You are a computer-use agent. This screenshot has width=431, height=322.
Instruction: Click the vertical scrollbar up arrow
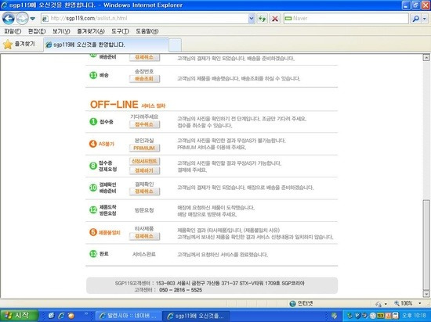426,58
